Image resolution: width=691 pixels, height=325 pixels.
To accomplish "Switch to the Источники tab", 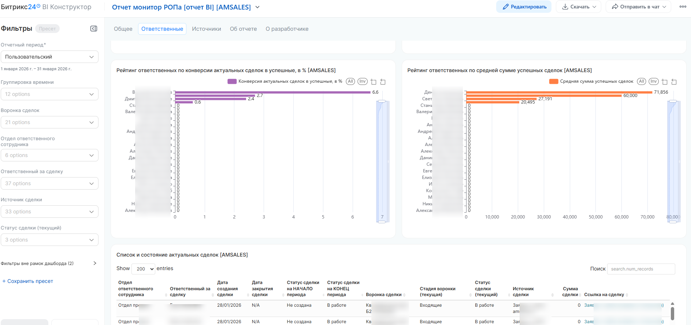I will point(207,29).
